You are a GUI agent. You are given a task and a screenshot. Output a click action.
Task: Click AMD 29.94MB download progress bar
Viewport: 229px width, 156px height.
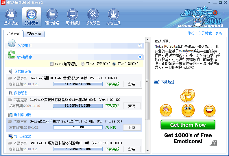(78, 149)
